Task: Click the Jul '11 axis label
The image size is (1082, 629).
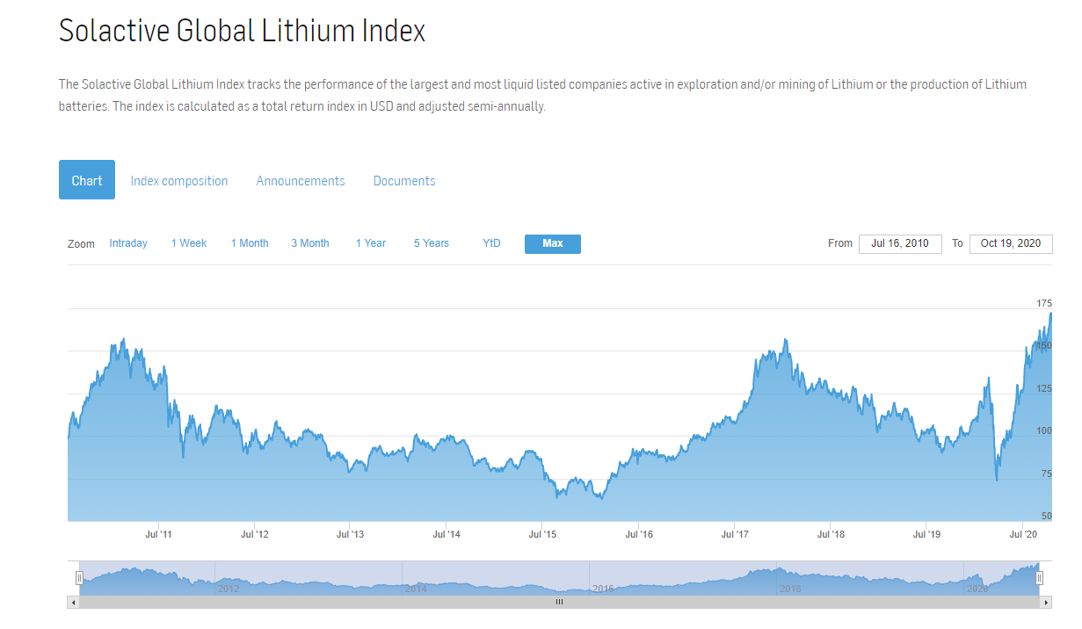Action: pyautogui.click(x=158, y=533)
